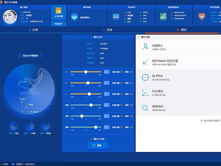Click the PAS status checkmark

pos(125,12)
